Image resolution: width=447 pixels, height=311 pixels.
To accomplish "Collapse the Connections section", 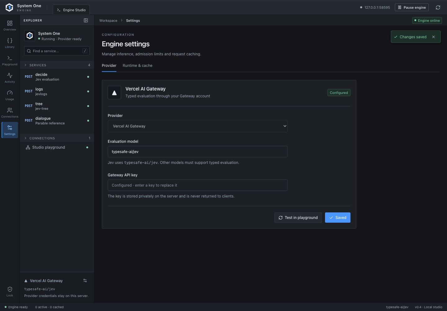I will [x=57, y=138].
